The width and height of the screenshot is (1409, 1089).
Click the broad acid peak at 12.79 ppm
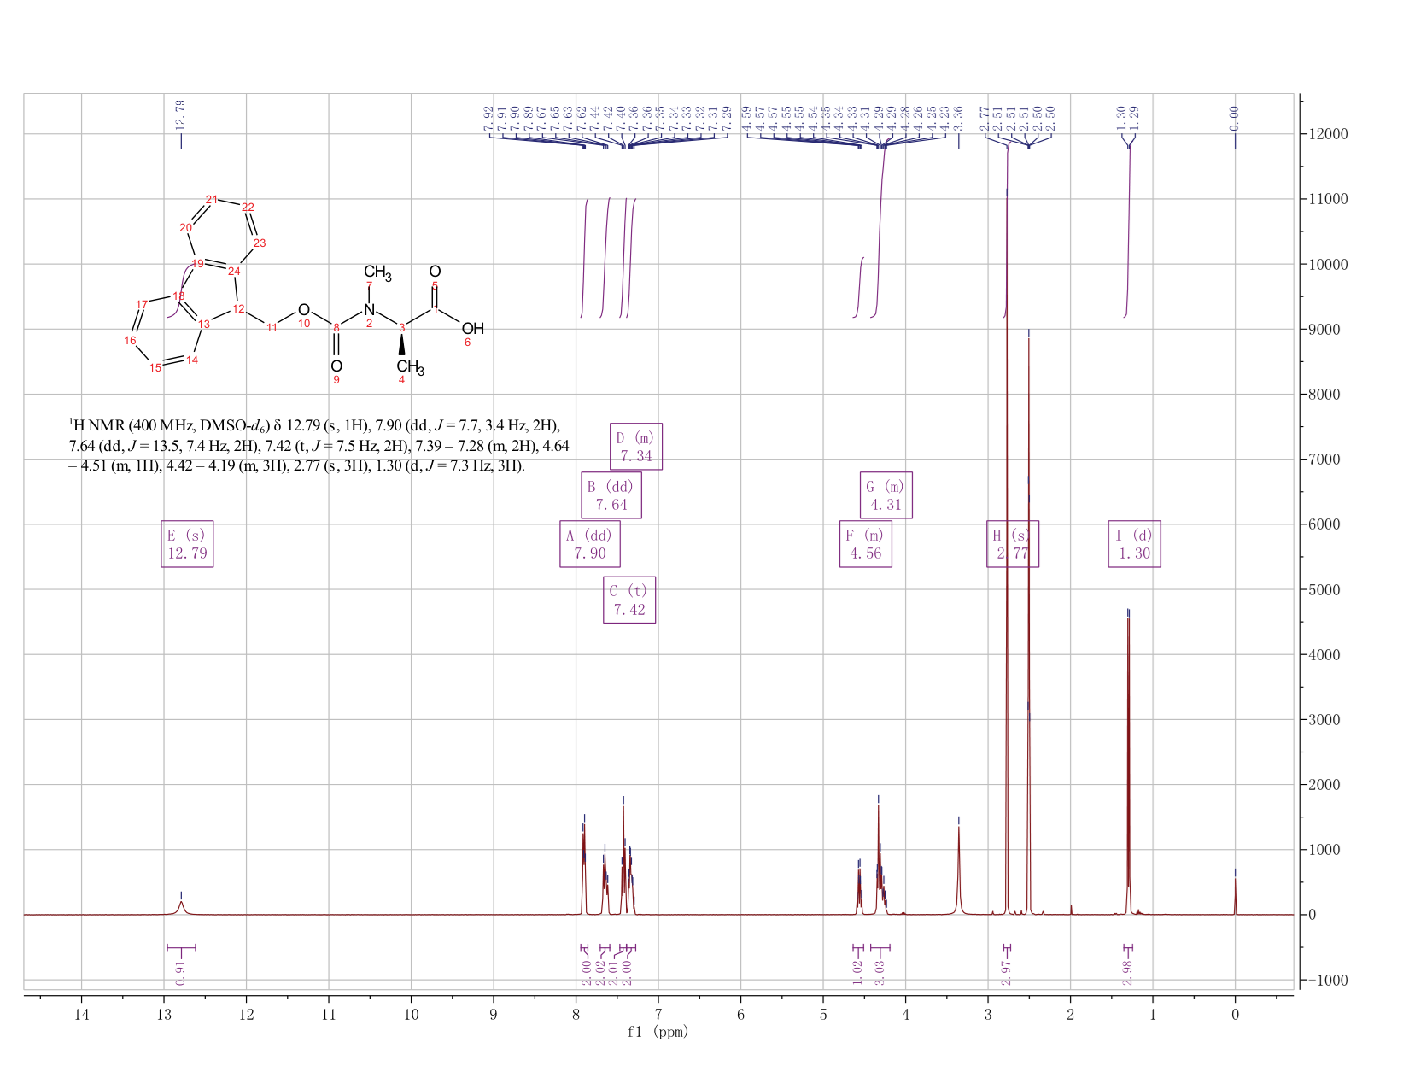181,906
